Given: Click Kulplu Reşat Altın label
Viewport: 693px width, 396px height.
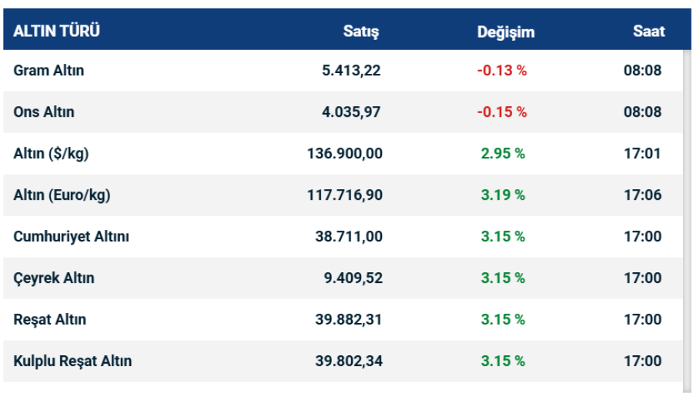Looking at the screenshot, I should coord(72,361).
